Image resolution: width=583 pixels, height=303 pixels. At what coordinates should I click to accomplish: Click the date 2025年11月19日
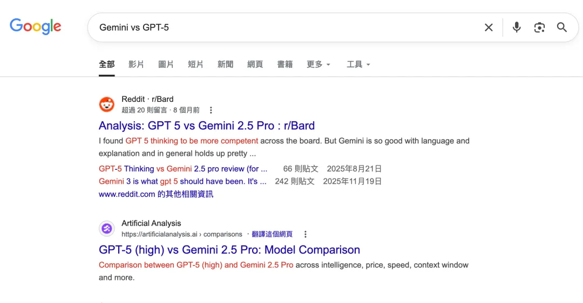(352, 181)
